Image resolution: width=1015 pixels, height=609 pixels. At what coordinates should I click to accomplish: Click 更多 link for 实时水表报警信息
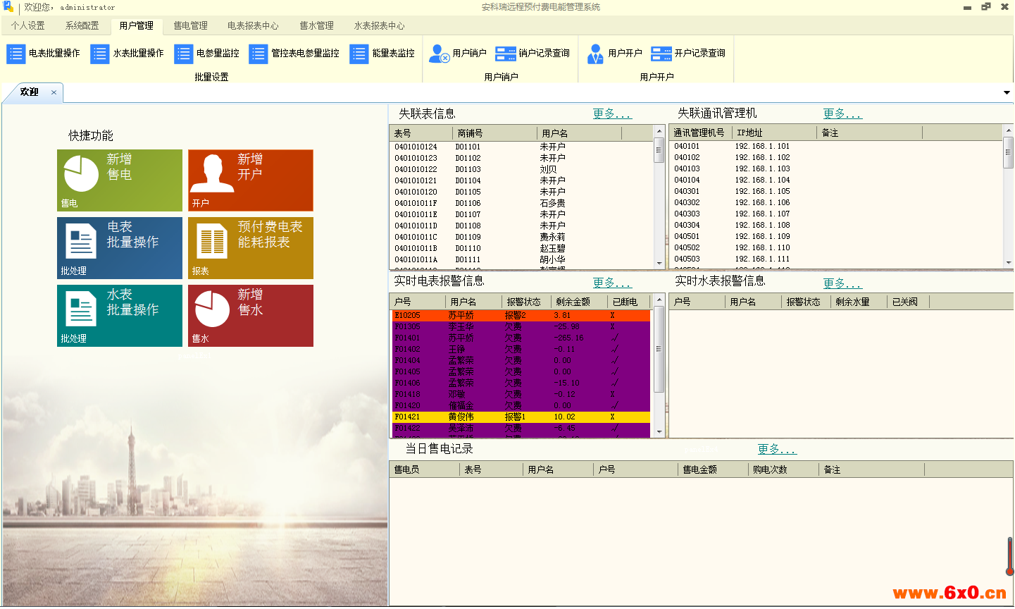point(842,283)
